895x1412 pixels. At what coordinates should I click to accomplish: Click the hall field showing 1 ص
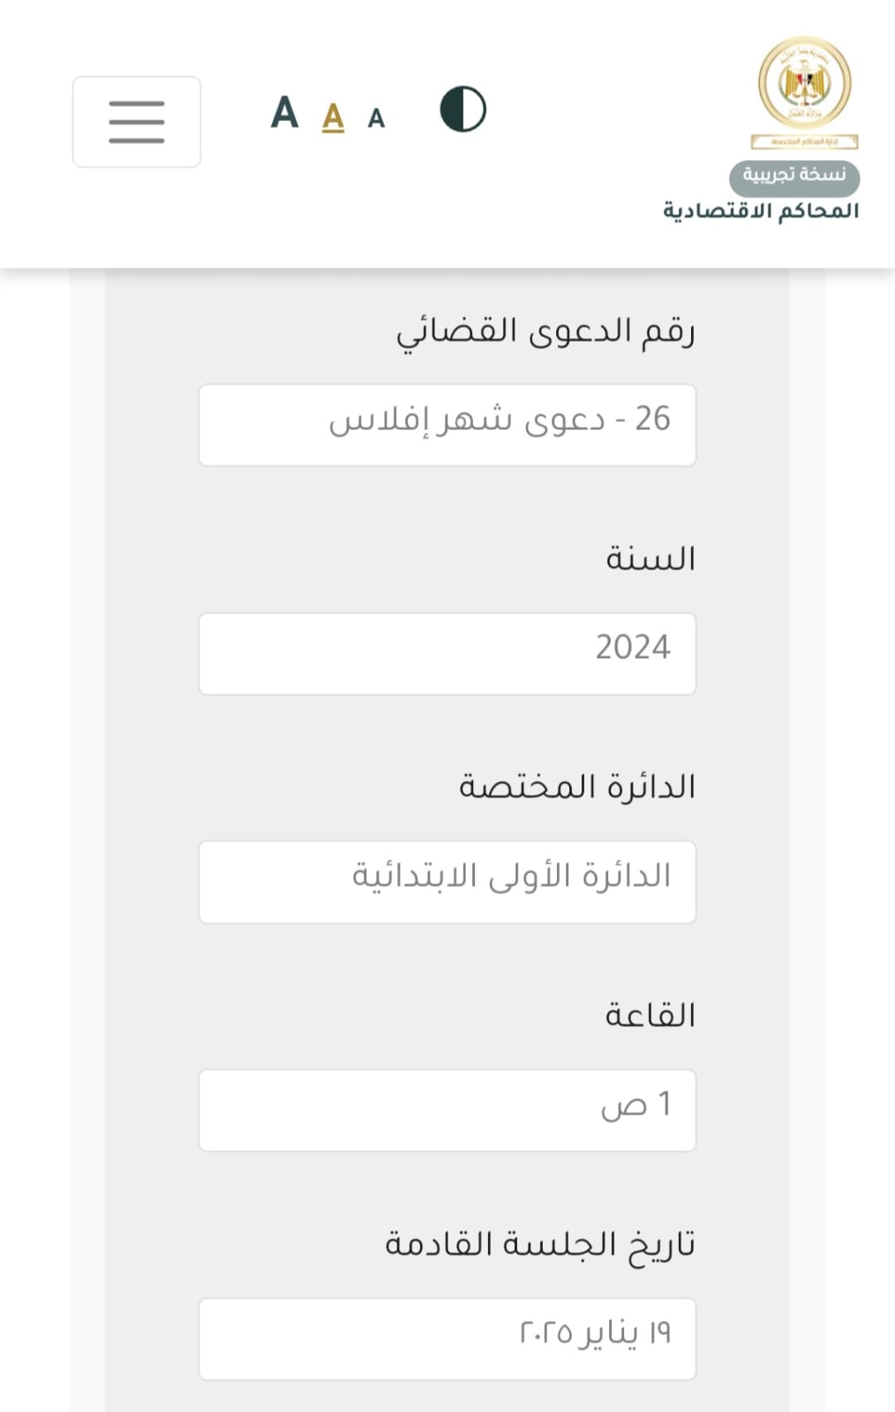pyautogui.click(x=447, y=1110)
